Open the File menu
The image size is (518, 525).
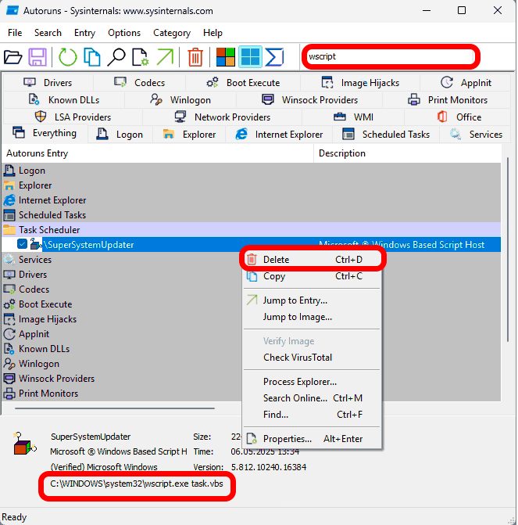click(x=15, y=33)
